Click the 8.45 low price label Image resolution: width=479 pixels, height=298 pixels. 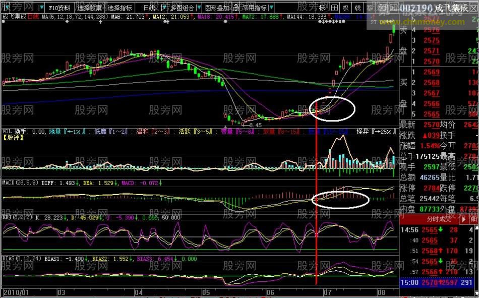pos(256,126)
